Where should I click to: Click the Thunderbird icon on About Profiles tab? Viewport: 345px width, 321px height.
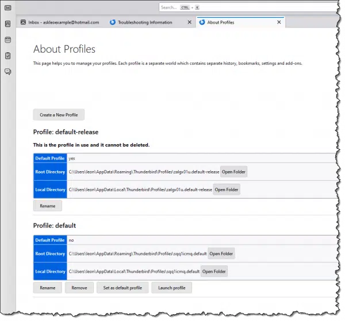pyautogui.click(x=202, y=22)
